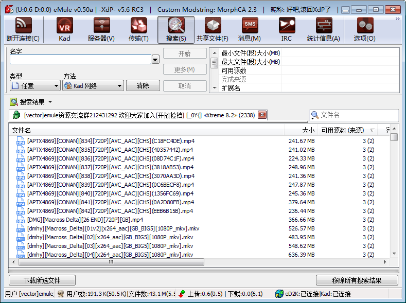The width and height of the screenshot is (406, 303).
Task: Select file [APTX4869][CONAN][837] row
Action: click(199, 167)
